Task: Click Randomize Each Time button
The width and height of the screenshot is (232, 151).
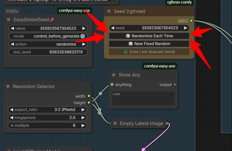Action: [149, 36]
